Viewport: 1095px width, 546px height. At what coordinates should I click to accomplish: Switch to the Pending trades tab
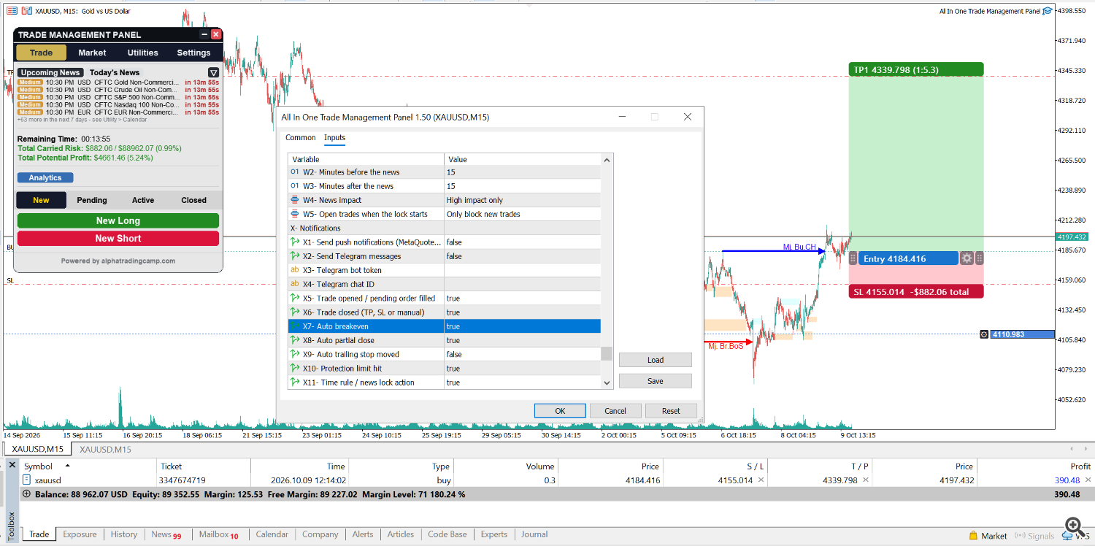(92, 200)
